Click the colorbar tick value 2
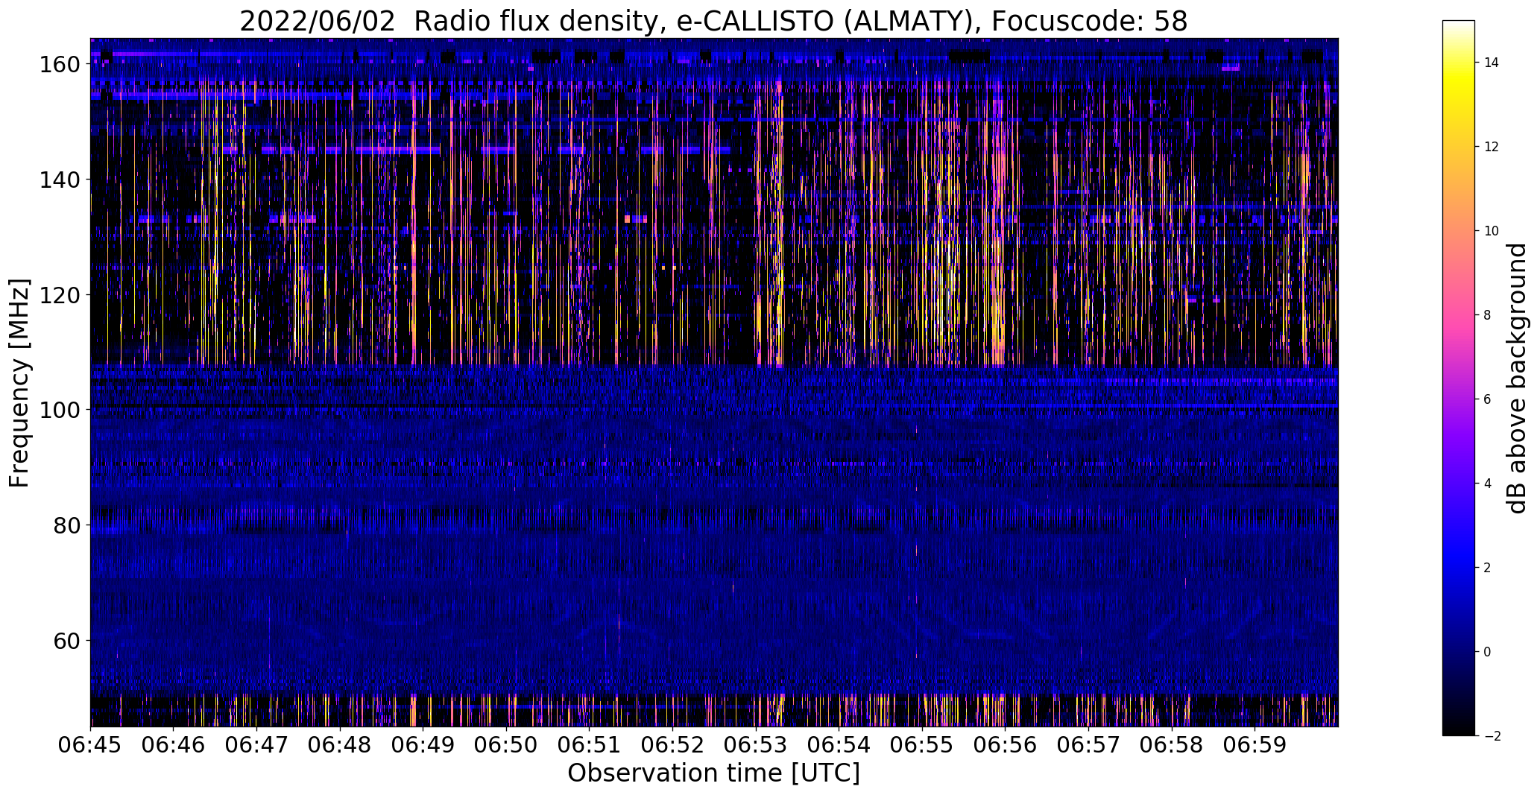 tap(1487, 568)
